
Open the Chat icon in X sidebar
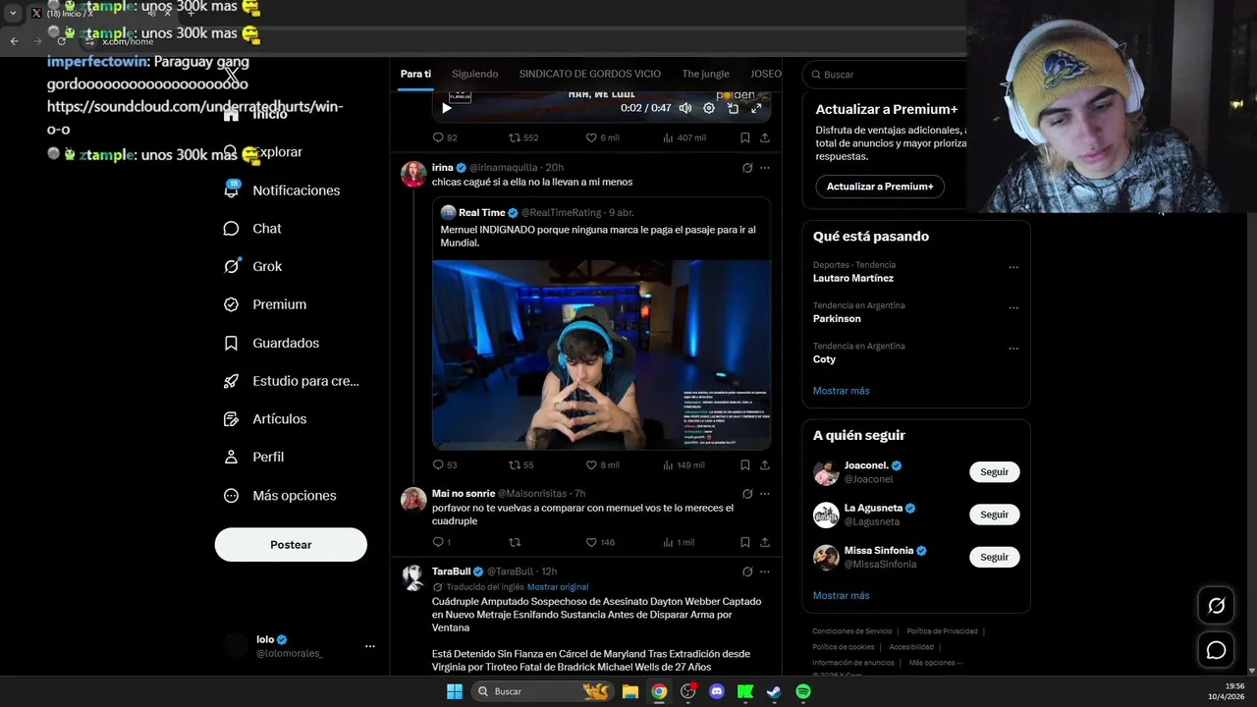(232, 228)
